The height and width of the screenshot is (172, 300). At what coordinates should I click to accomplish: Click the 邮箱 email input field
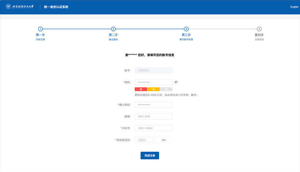click(153, 116)
